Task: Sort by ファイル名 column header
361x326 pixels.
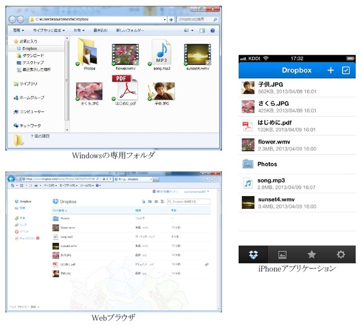Action: pyautogui.click(x=59, y=210)
